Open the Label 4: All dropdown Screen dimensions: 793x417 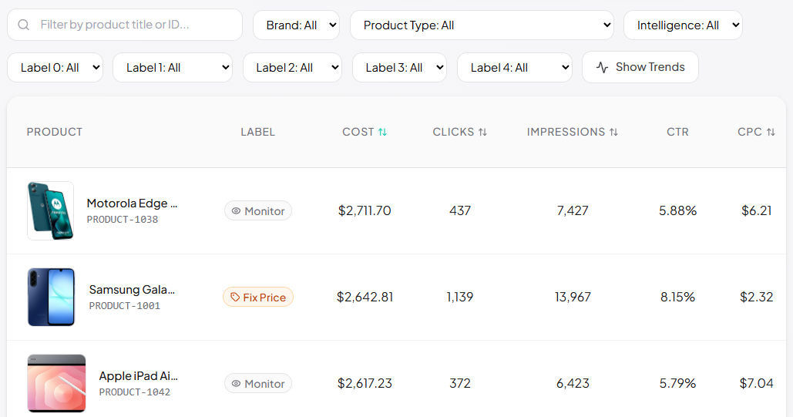(x=515, y=68)
